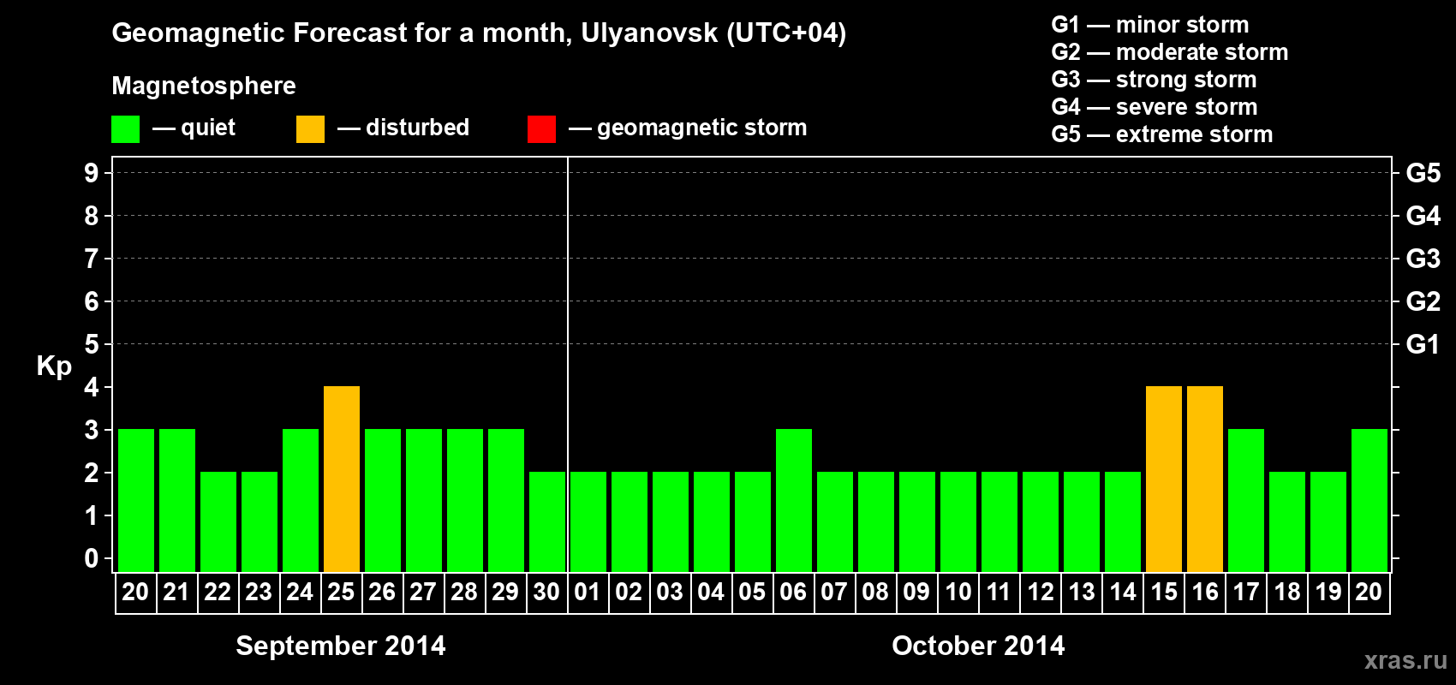1456x685 pixels.
Task: Click the date label 25 in September
Action: 341,593
